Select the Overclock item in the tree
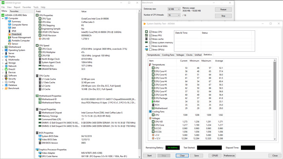This screenshot has height=159, width=283. click(x=17, y=34)
